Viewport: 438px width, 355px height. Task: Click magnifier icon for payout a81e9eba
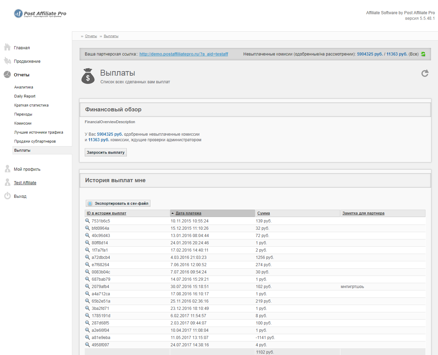88,337
